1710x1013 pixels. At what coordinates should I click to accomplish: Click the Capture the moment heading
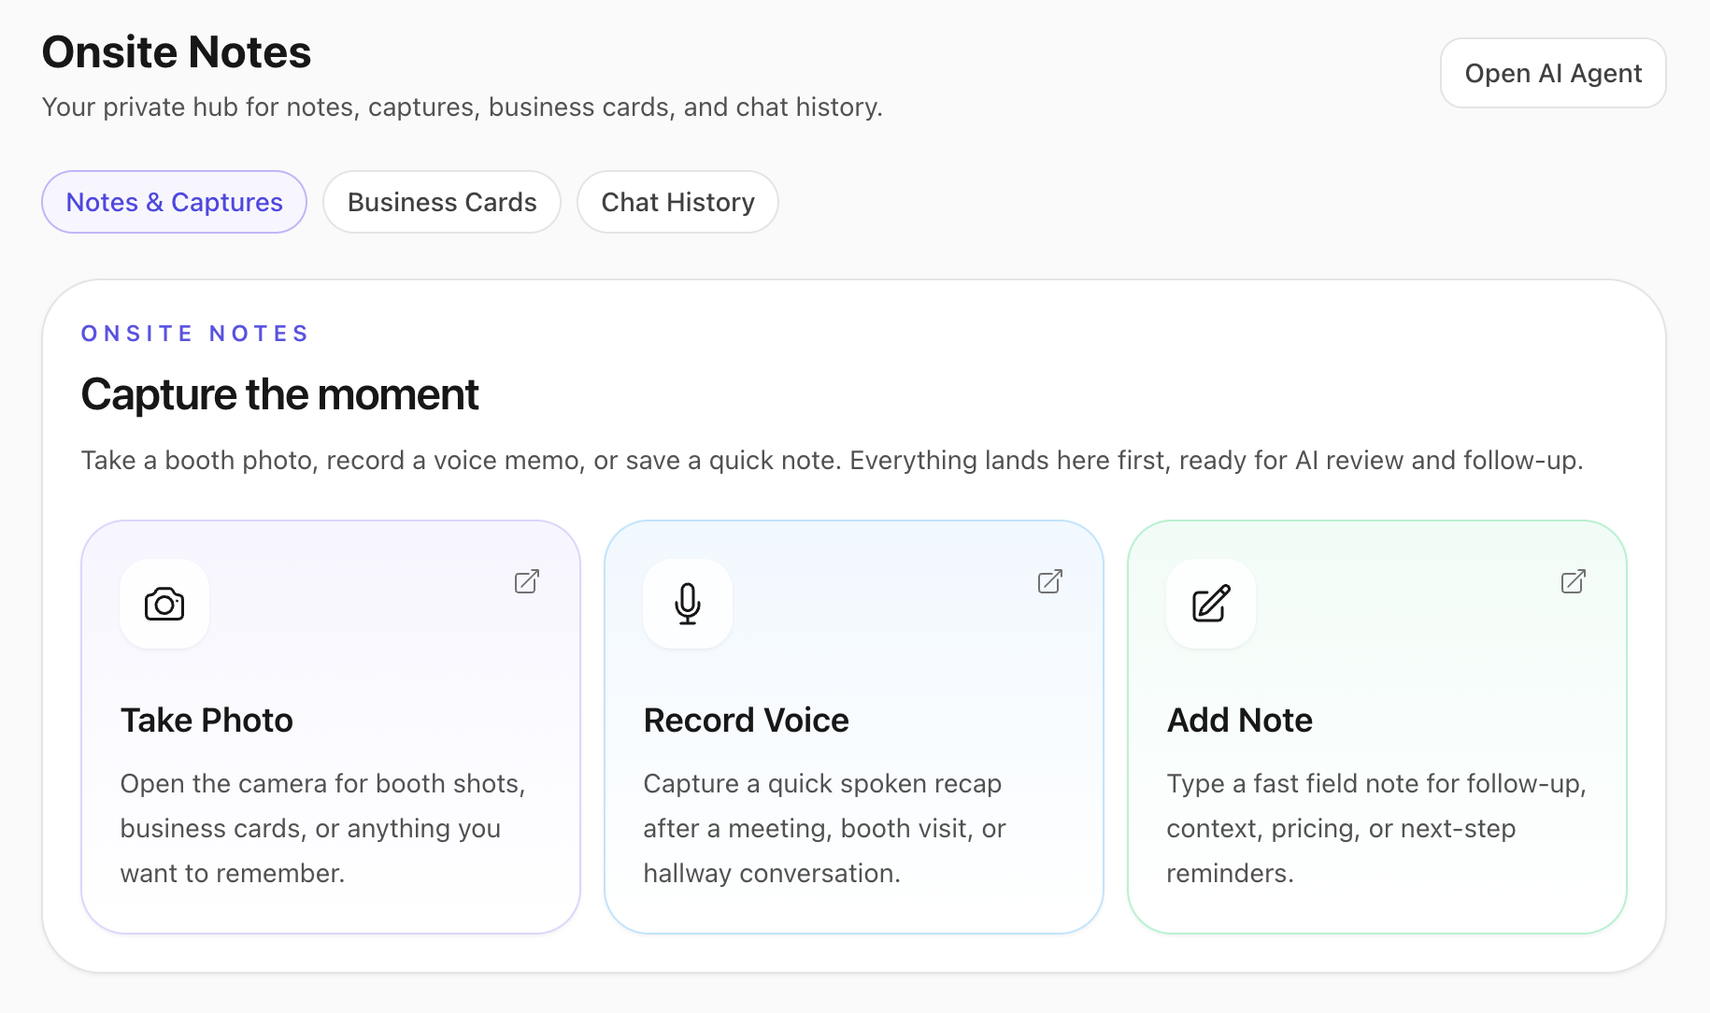click(279, 394)
